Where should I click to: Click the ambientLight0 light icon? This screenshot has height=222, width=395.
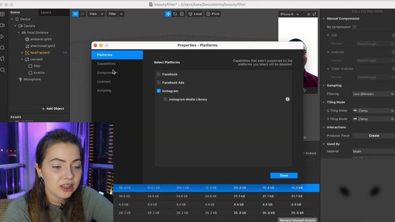(27, 39)
